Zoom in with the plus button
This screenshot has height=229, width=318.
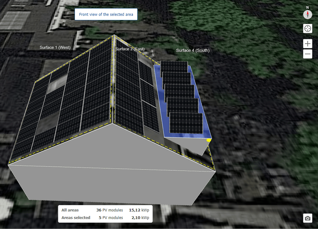tap(307, 44)
